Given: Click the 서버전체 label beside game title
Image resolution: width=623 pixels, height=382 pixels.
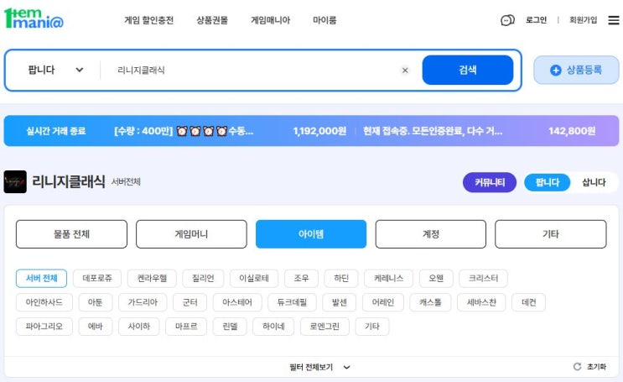Looking at the screenshot, I should [126, 182].
